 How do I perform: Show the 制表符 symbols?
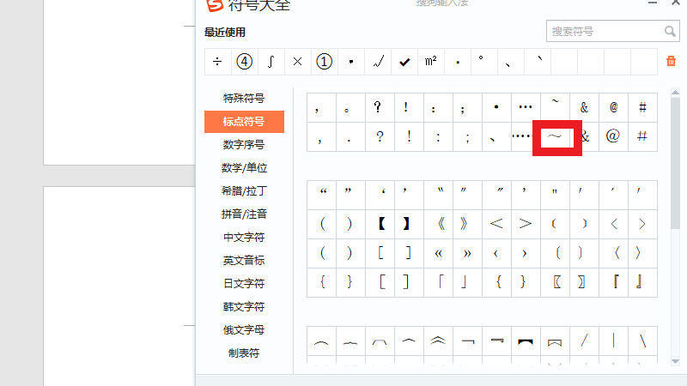point(244,353)
